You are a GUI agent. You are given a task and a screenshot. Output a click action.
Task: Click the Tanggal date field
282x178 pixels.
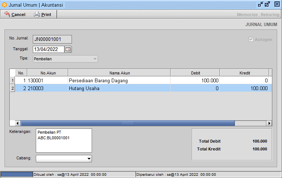[48, 49]
